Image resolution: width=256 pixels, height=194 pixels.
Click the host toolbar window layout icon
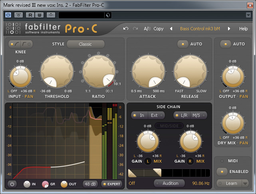click(18, 15)
